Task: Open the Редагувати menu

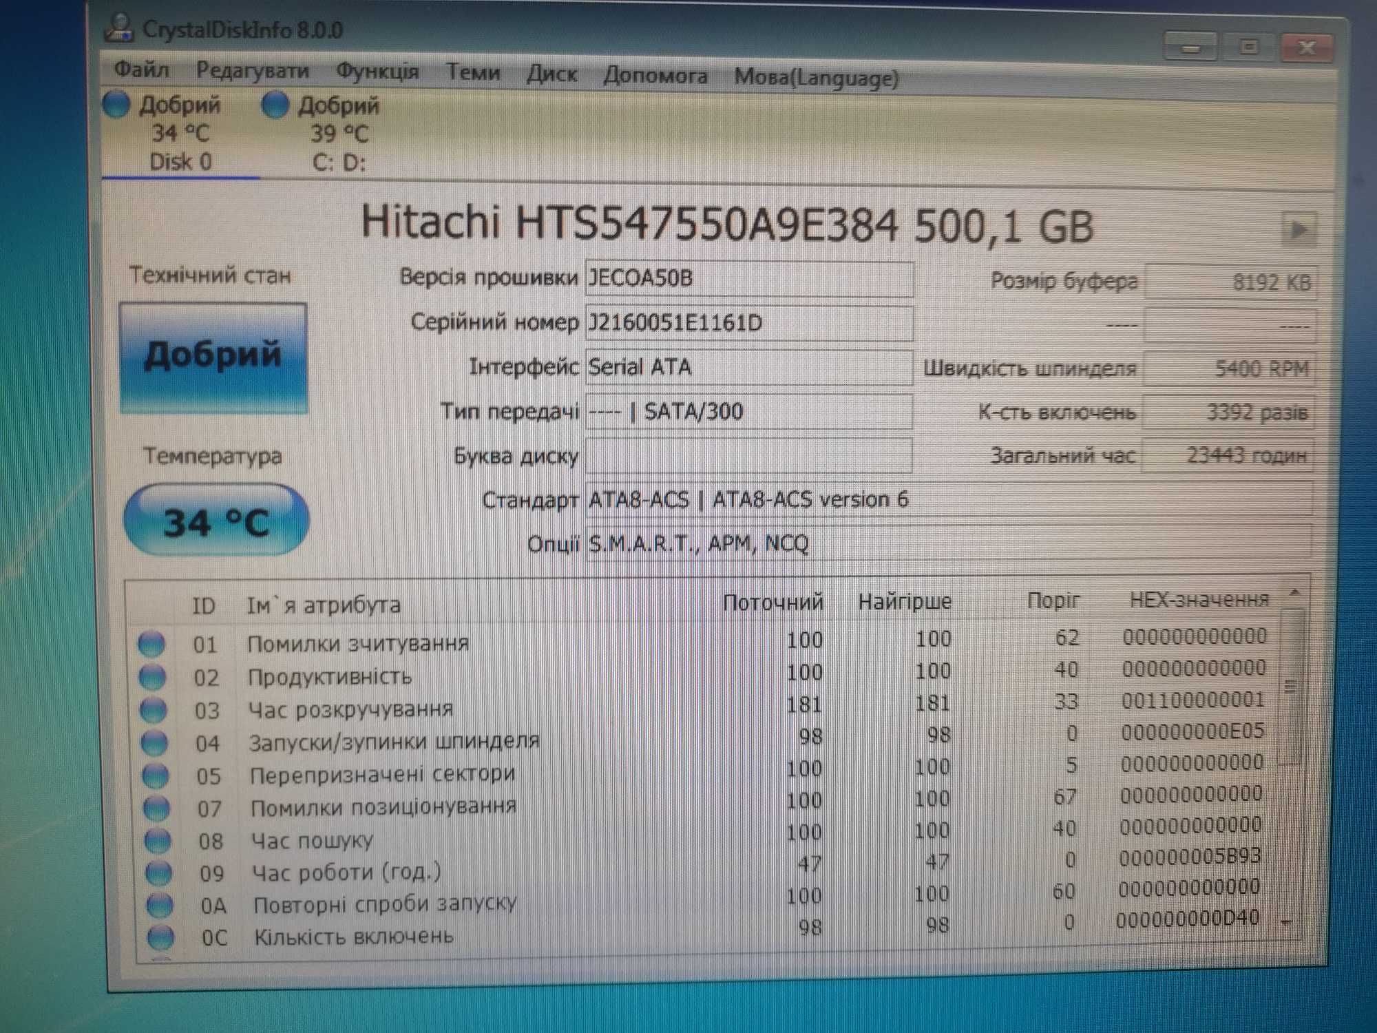Action: [252, 70]
